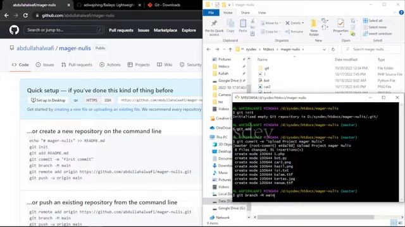
Task: Open Issues in GitHub header
Action: [x=144, y=30]
